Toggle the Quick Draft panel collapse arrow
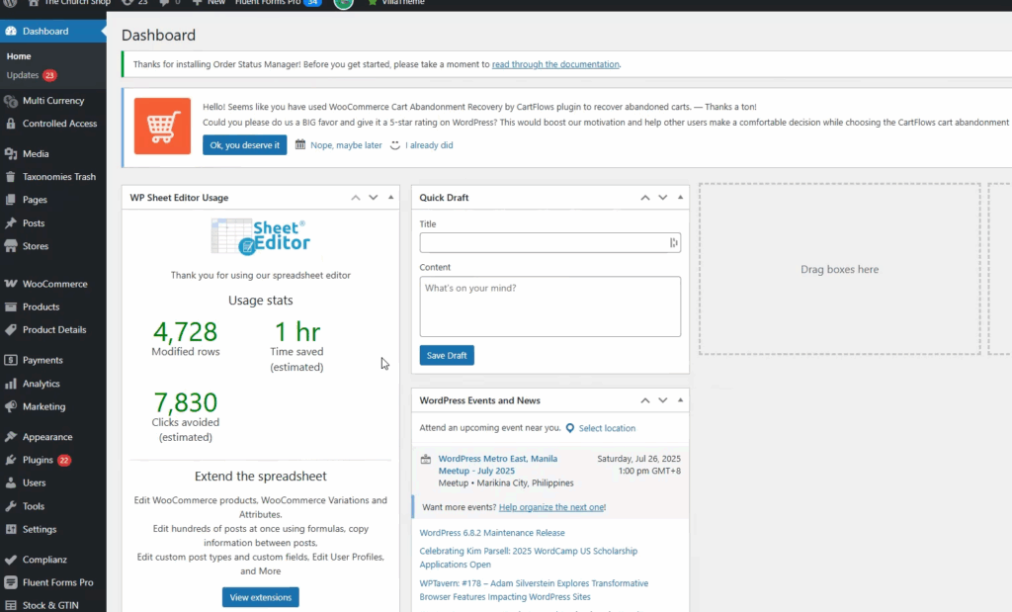Screen dimensions: 1012x612 (x=681, y=198)
